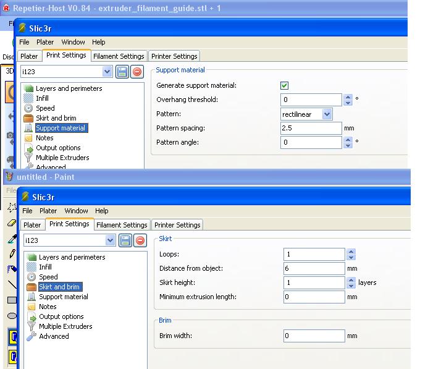Open the preset dropdown in lower Slic3r window
The width and height of the screenshot is (428, 369).
(x=111, y=240)
